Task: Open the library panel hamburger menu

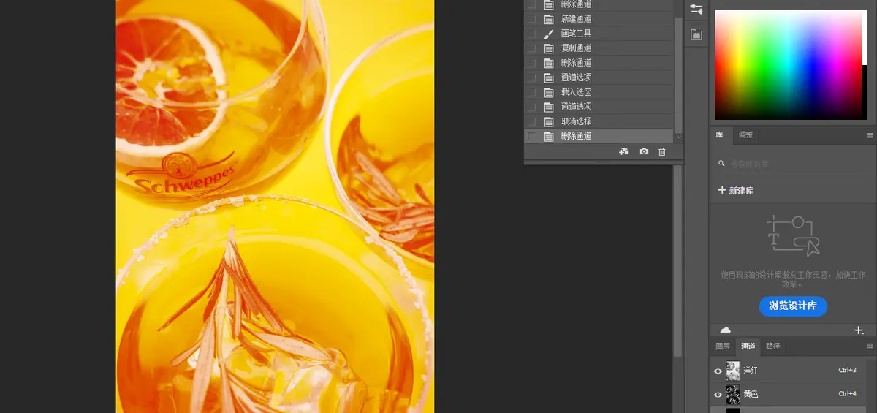Action: (870, 135)
